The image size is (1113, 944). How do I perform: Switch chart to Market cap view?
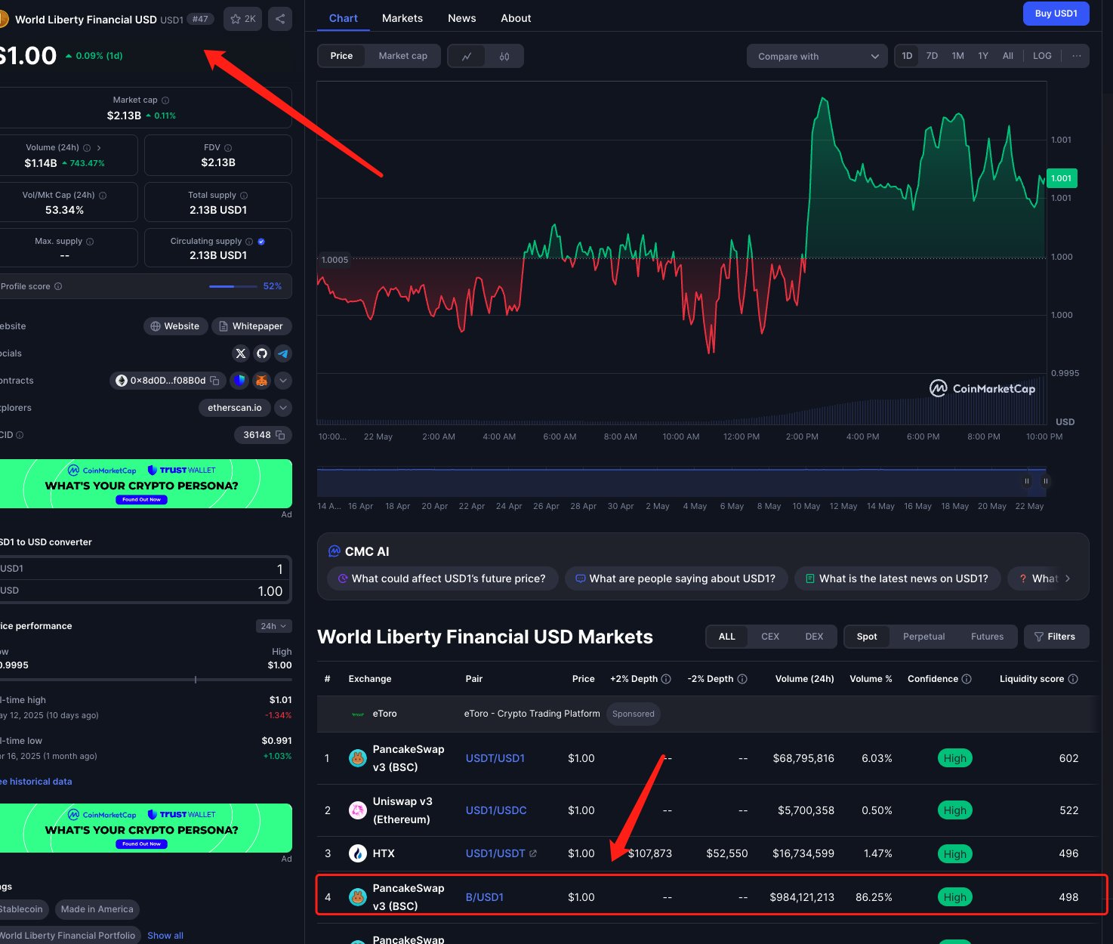402,56
